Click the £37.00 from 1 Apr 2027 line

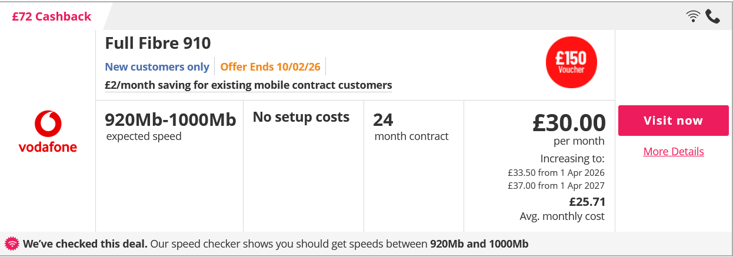[556, 186]
